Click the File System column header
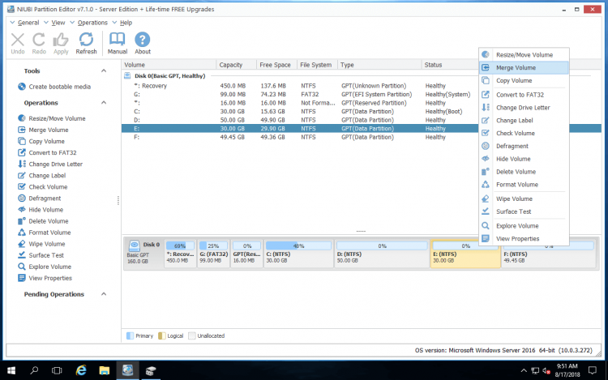Image resolution: width=608 pixels, height=380 pixels. 315,65
